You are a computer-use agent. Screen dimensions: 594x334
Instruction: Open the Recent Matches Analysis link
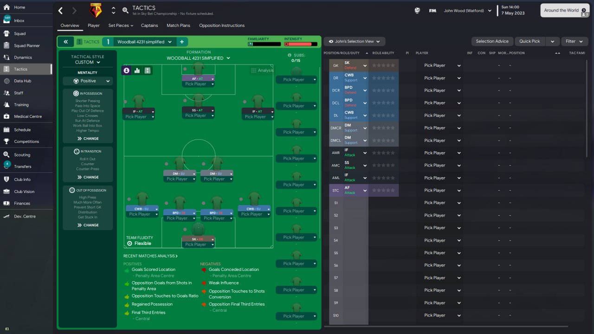[x=150, y=256]
